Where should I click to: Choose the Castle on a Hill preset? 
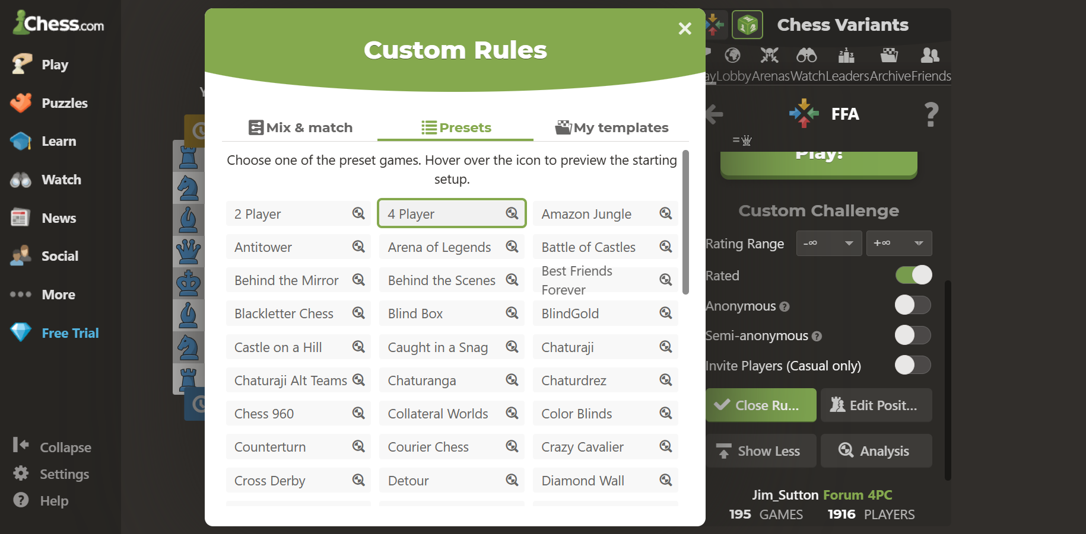coord(298,347)
